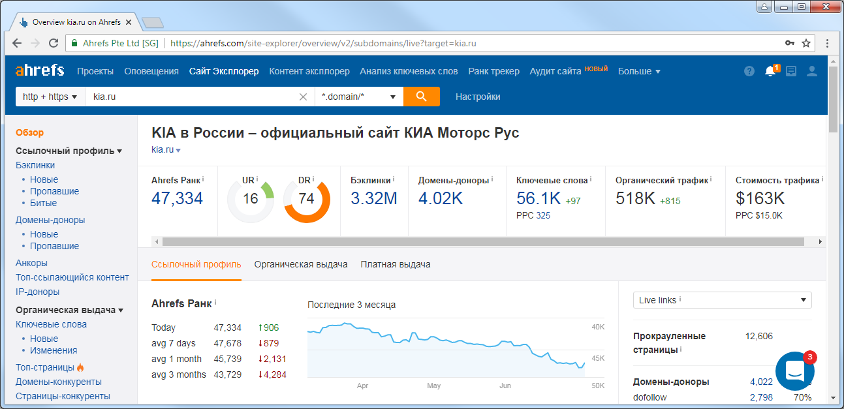
Task: Open Изменения under Ключевые слова
Action: point(54,350)
